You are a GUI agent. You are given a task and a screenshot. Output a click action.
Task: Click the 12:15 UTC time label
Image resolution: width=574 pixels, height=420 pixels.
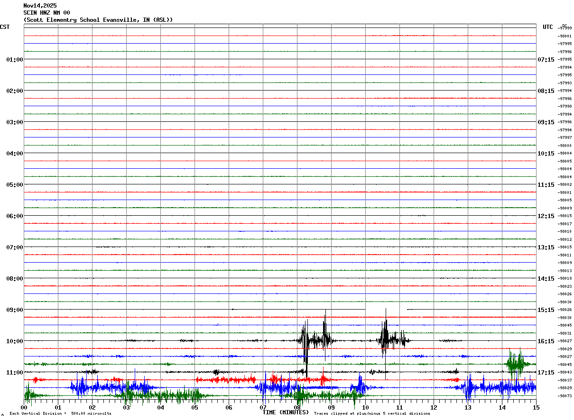pos(546,216)
